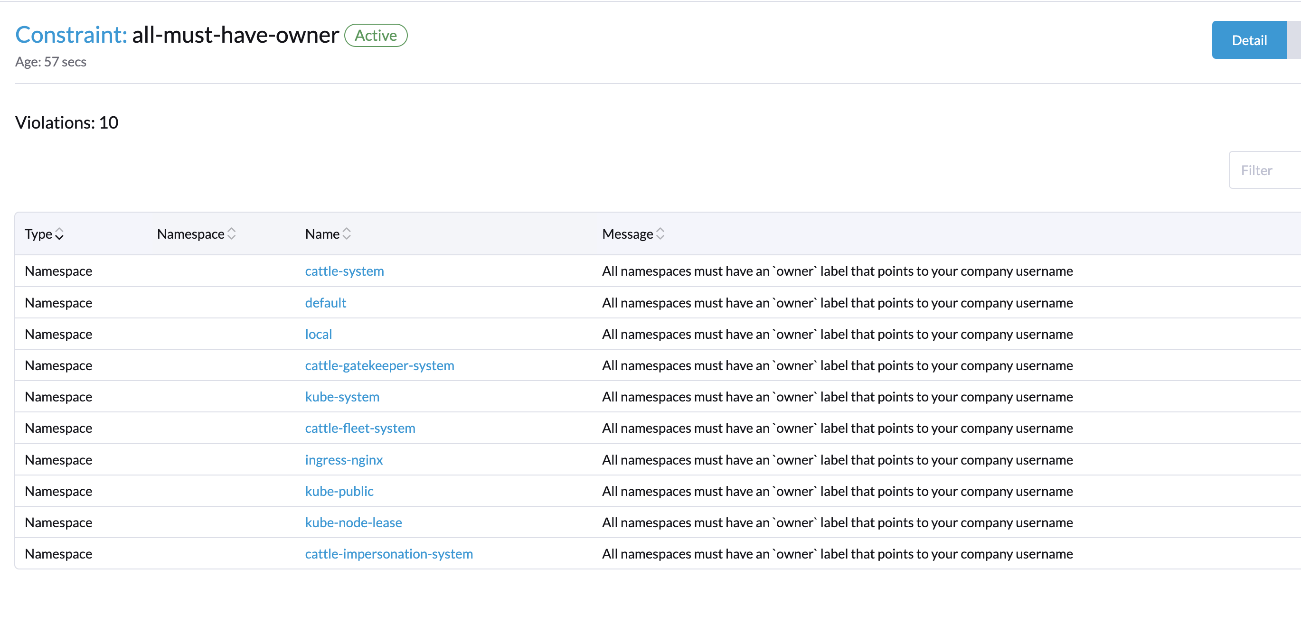This screenshot has width=1301, height=634.
Task: Open the cattle-impersonation-system namespace link
Action: 389,554
